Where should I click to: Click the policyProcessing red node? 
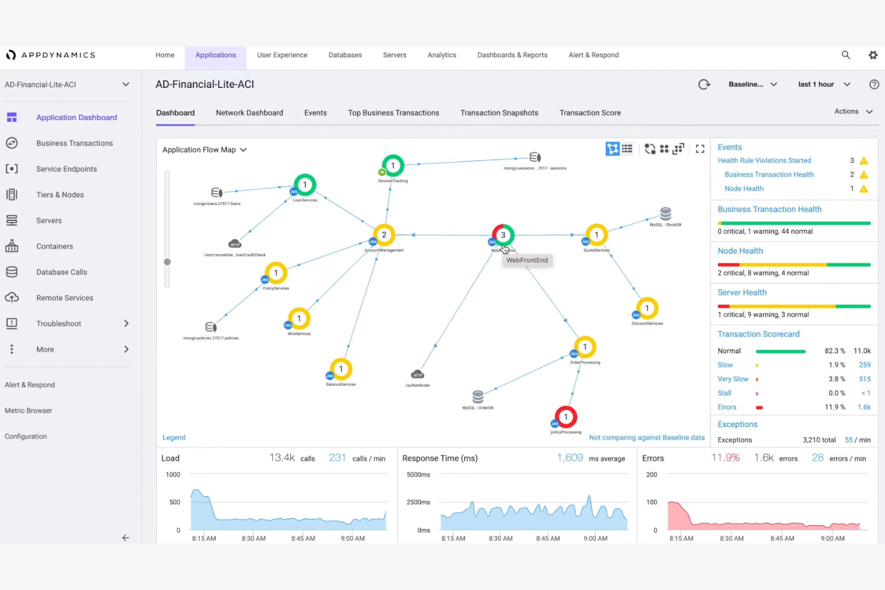click(566, 417)
